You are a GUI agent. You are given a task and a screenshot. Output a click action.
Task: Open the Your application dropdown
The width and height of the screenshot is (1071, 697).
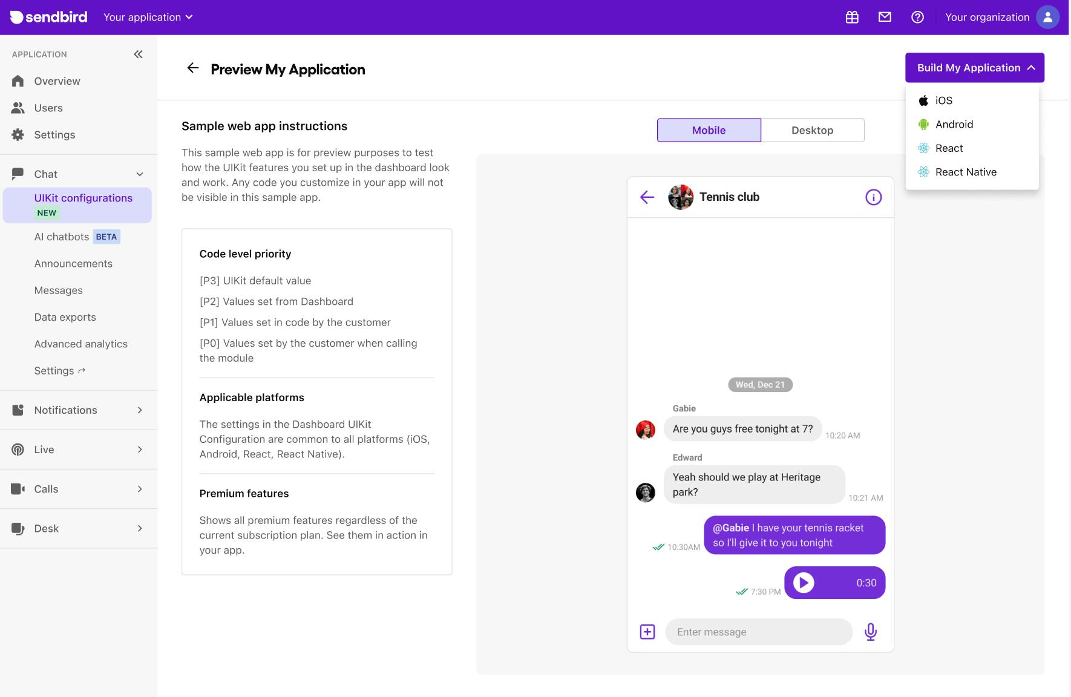[x=148, y=18]
